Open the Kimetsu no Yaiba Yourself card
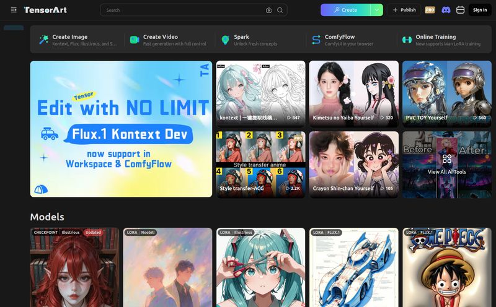Screen dimensions: 496x307 tap(353, 94)
